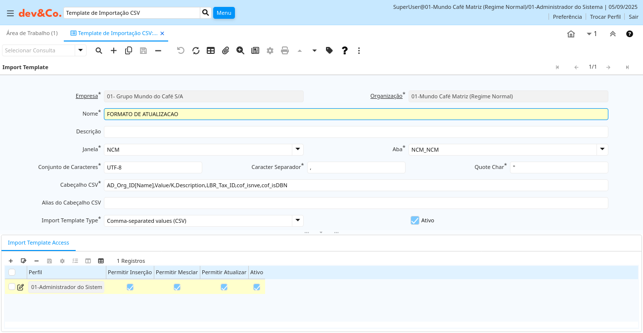Image resolution: width=643 pixels, height=333 pixels.
Task: Open the Aba NCM_NCM dropdown
Action: [x=602, y=149]
